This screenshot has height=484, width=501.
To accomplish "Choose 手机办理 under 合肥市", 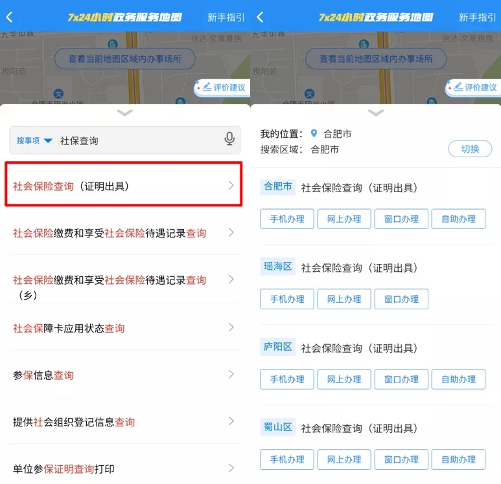I will [x=287, y=219].
